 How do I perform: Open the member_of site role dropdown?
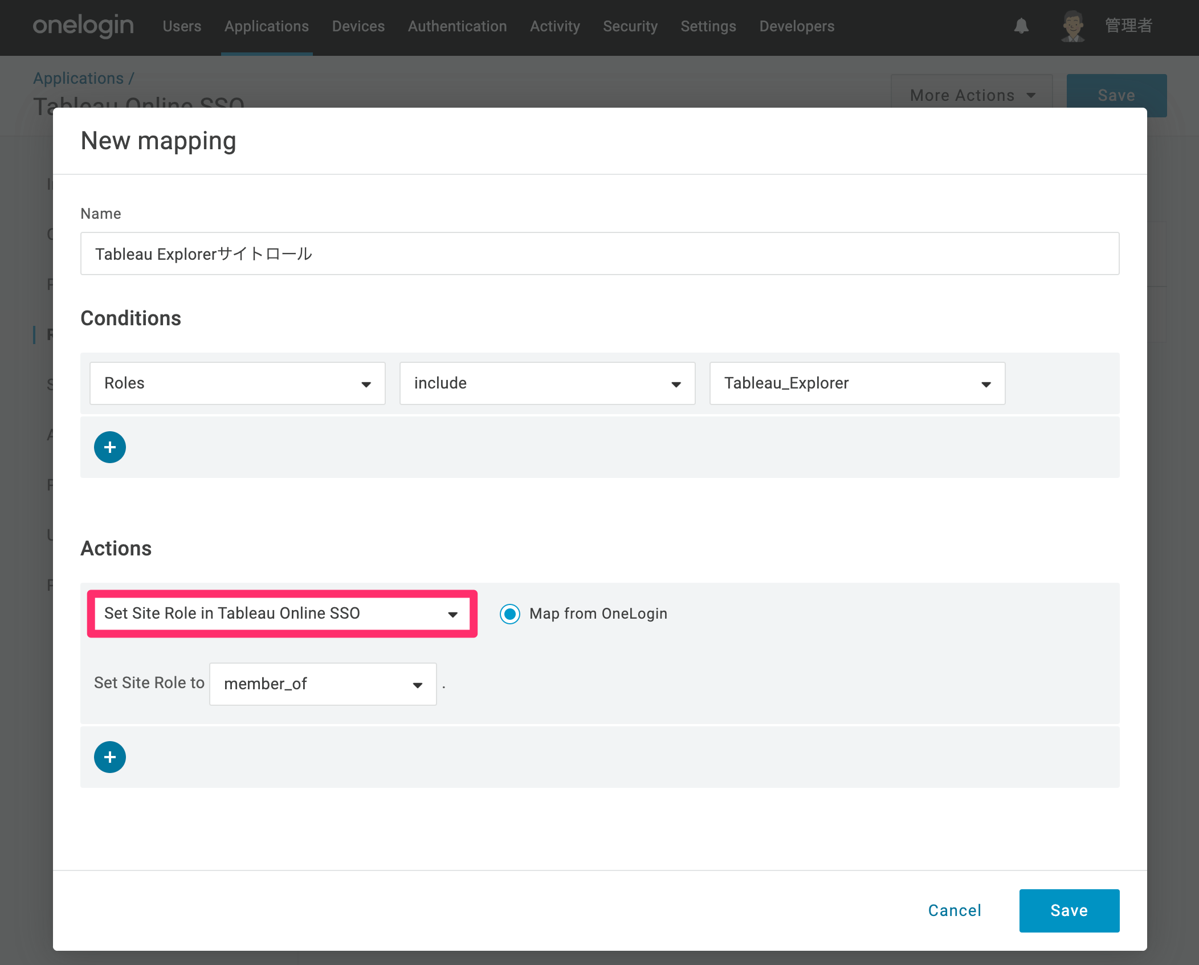coord(323,684)
